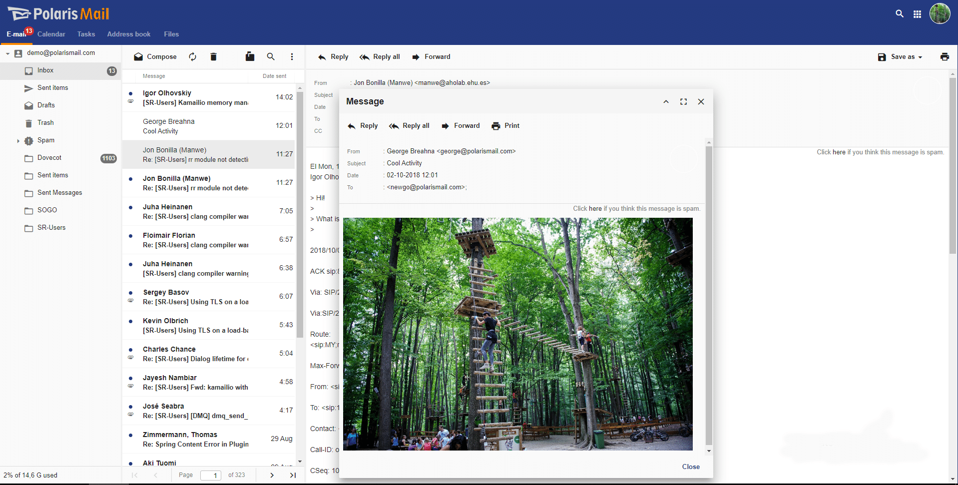The height and width of the screenshot is (485, 958).
Task: Click Close button in Message dialog
Action: coord(691,467)
